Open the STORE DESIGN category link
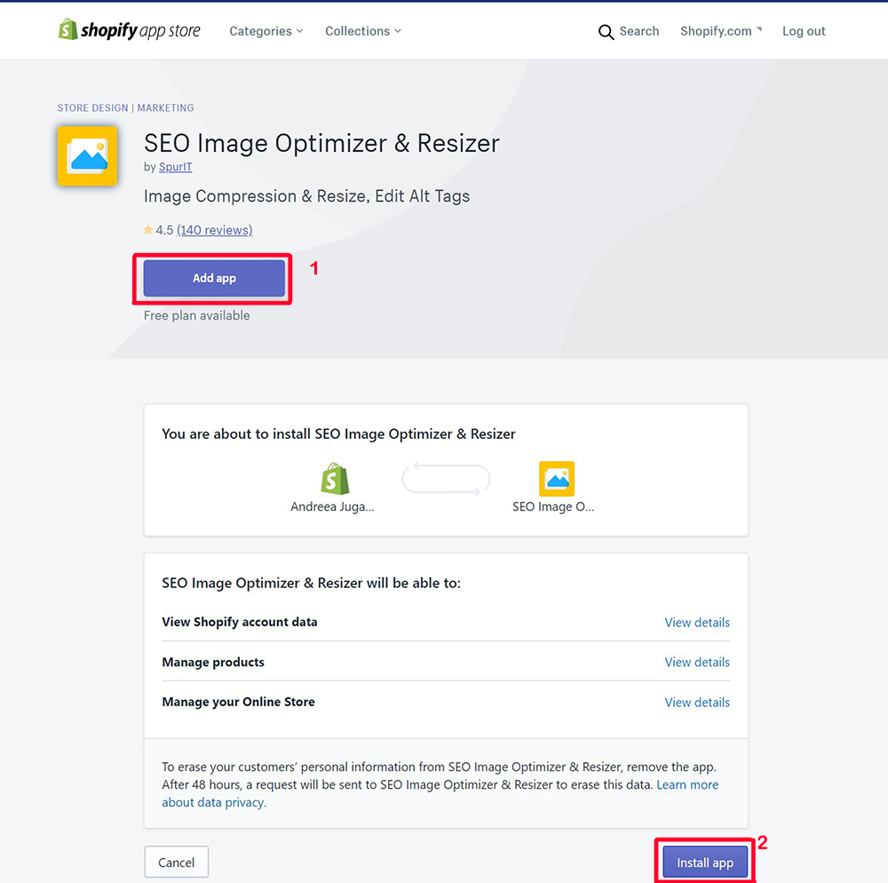888x883 pixels. point(92,107)
